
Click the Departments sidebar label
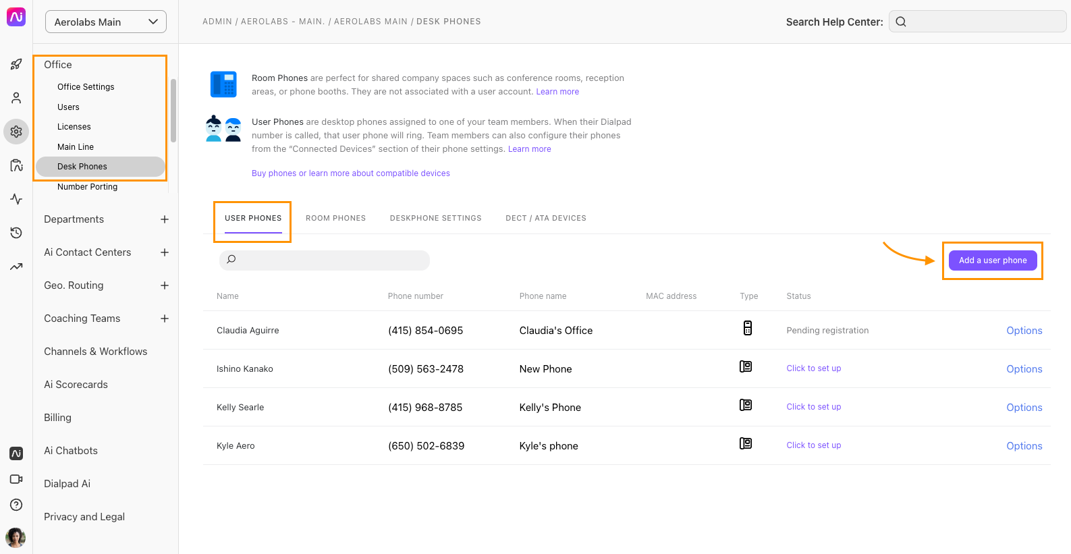pyautogui.click(x=74, y=219)
